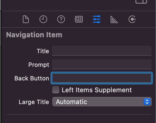
Task: Click the Left Items Supplement label text
Action: (97, 90)
